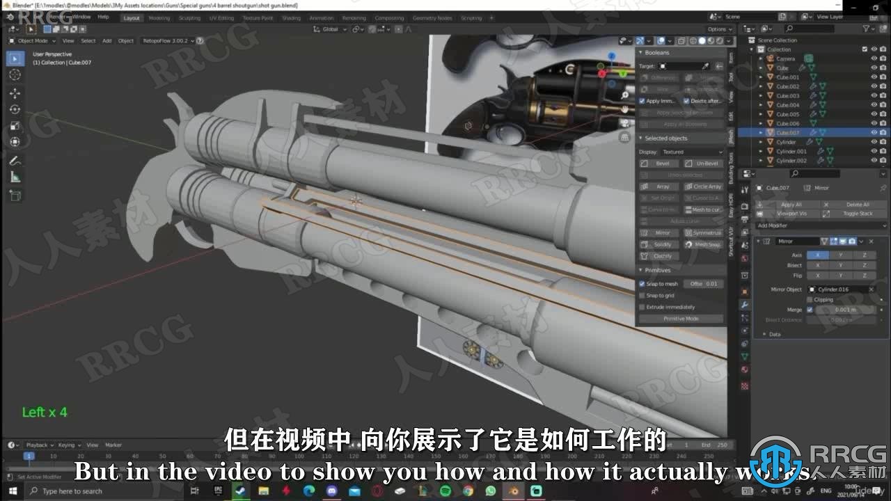Toggle Delete after checkbox in Booleans
The width and height of the screenshot is (891, 501).
point(686,101)
